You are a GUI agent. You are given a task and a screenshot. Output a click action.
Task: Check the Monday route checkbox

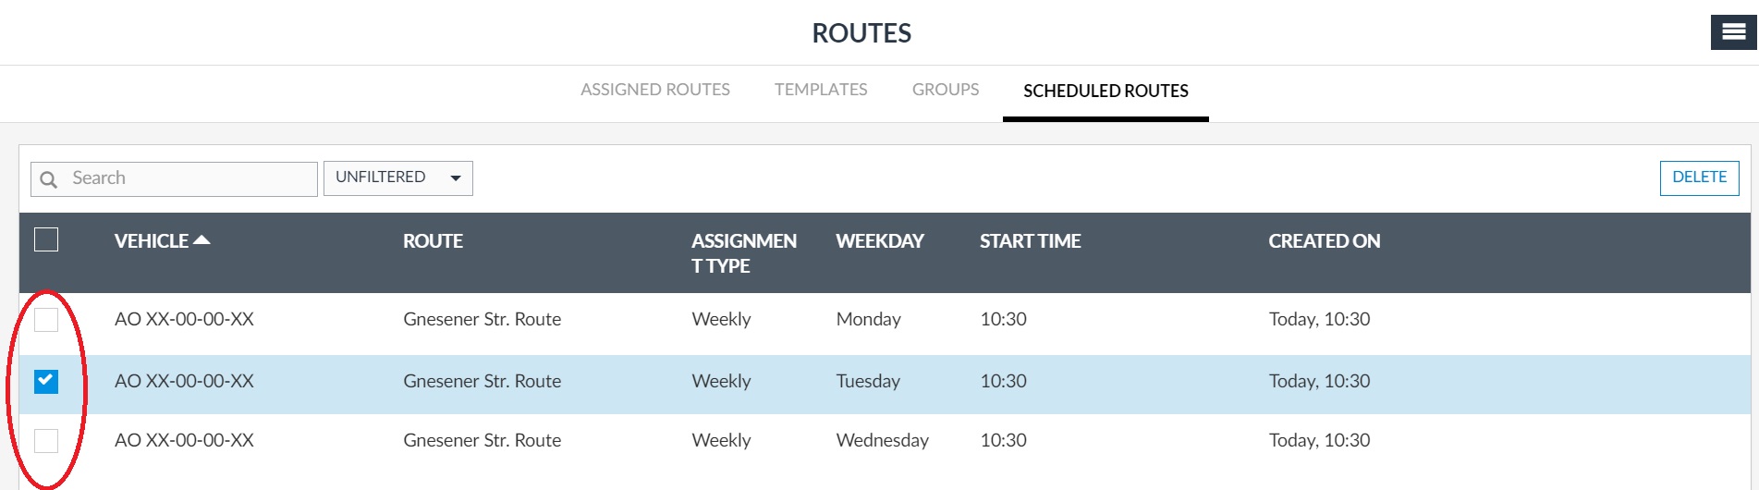46,320
